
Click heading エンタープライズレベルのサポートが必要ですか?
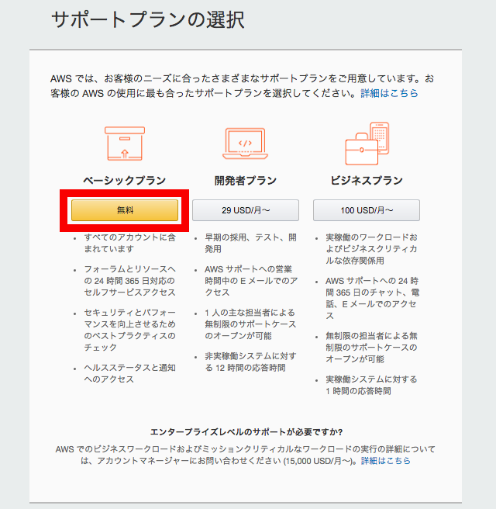(x=246, y=432)
